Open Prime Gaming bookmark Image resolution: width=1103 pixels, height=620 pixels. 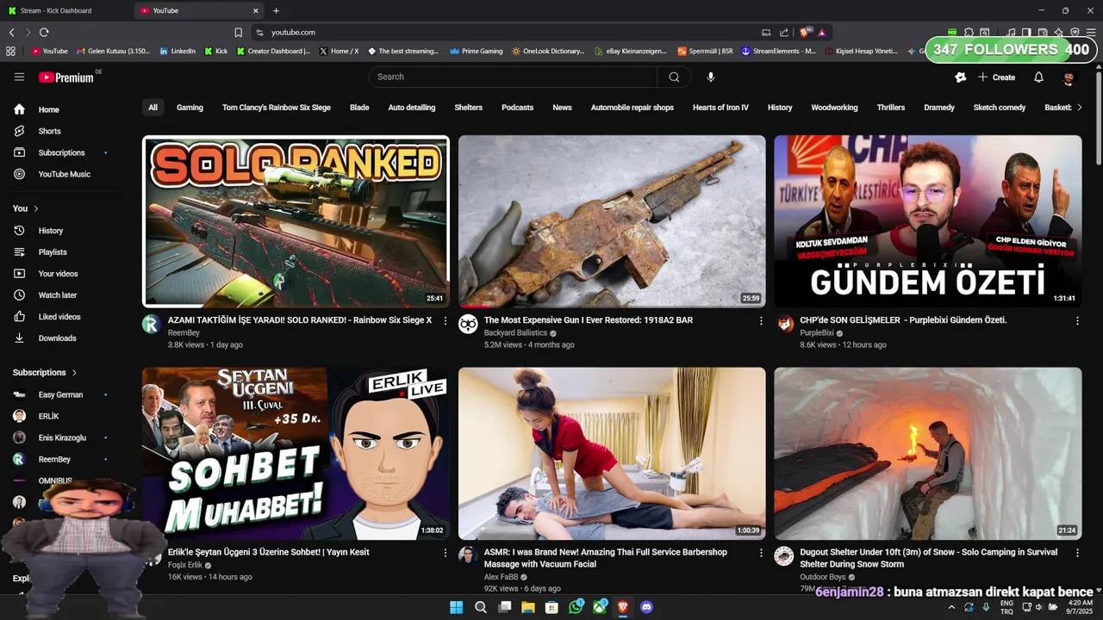point(477,51)
